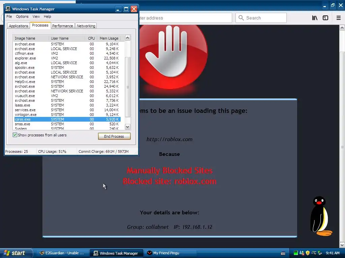
Task: Select the highlighted csrss.exe process row
Action: click(x=67, y=119)
